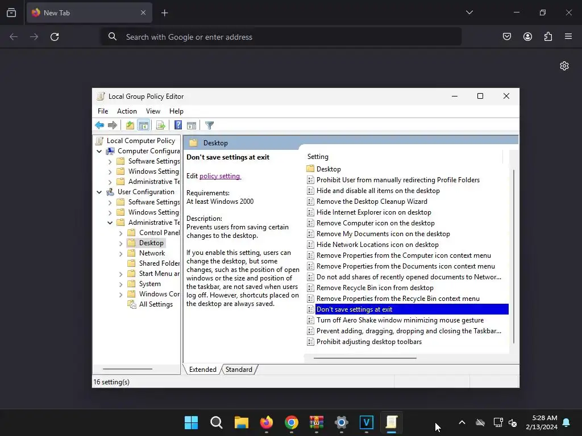Image resolution: width=582 pixels, height=436 pixels.
Task: Collapse Computer Configuration node
Action: pyautogui.click(x=99, y=151)
